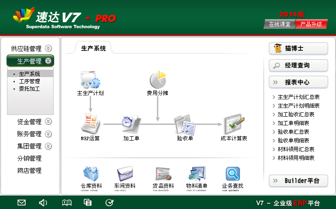Screen dimensions: 336x209
Task: Select the 供应链管理 menu
Action: 26,49
